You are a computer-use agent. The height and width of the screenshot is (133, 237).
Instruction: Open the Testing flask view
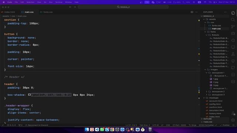[x=233, y=54]
